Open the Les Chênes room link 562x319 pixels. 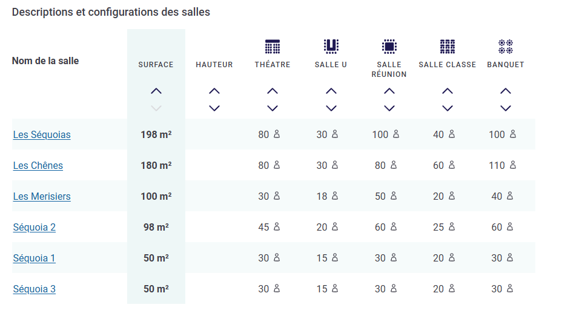[38, 166]
